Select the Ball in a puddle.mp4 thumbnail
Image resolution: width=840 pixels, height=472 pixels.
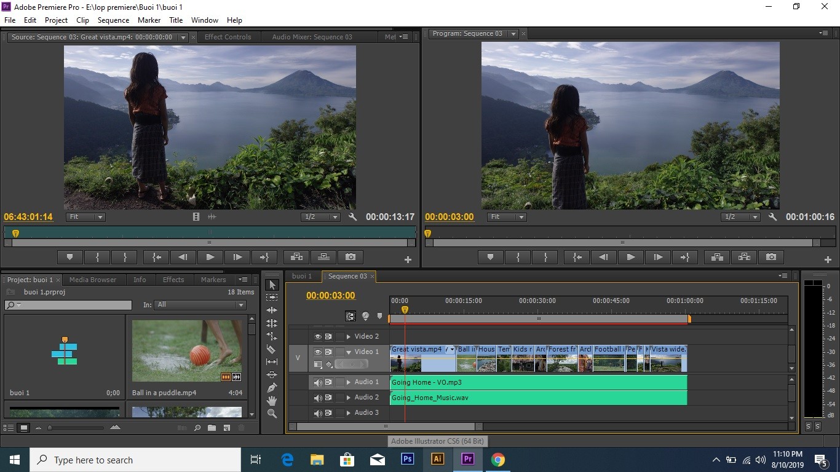pyautogui.click(x=187, y=351)
